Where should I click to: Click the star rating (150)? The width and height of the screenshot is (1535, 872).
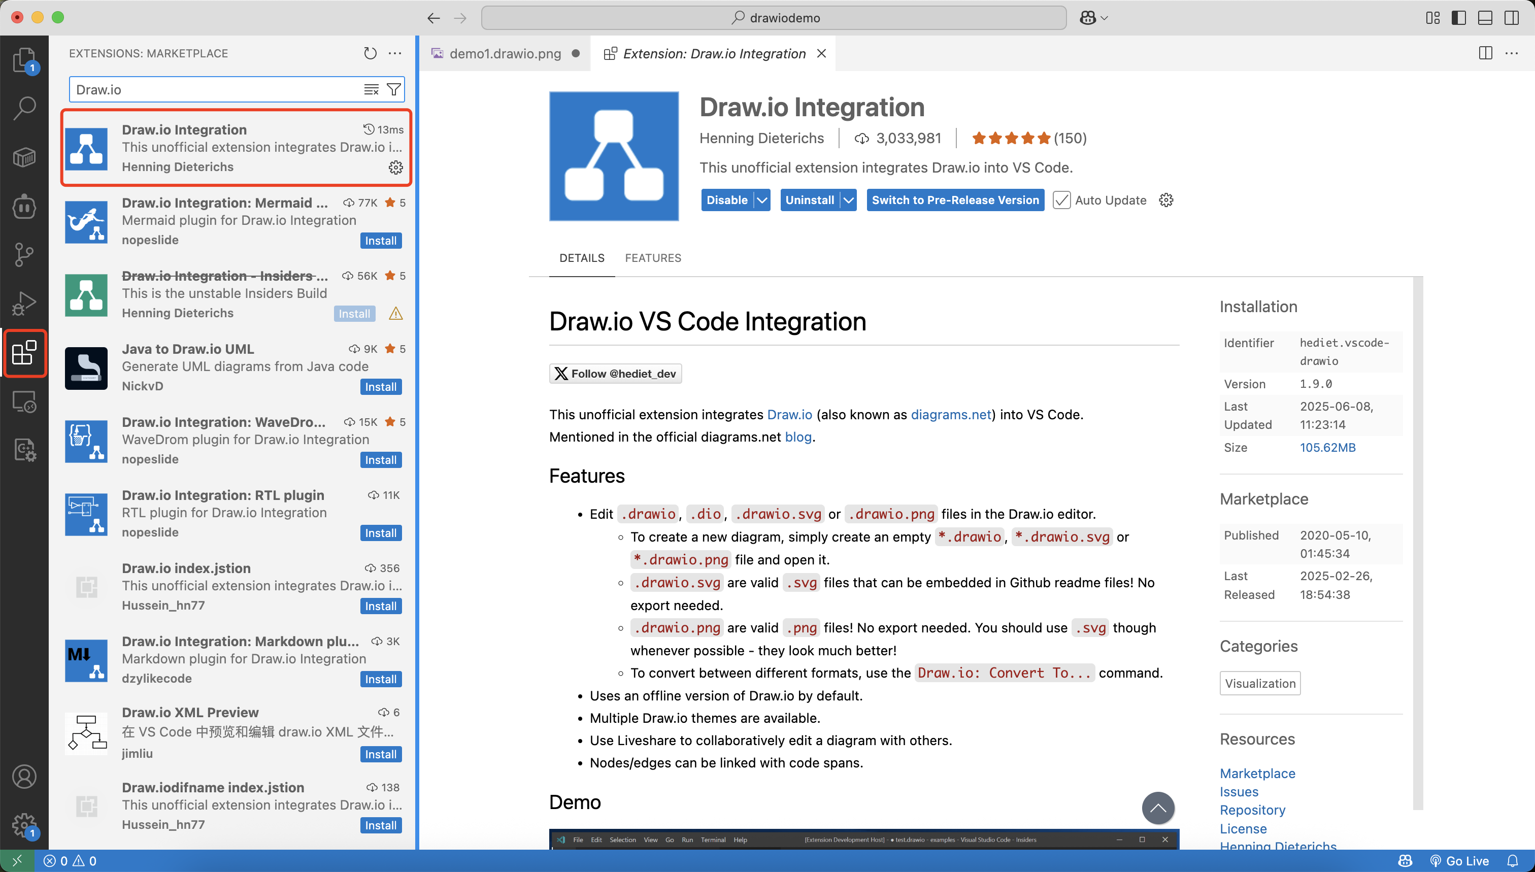click(x=1028, y=139)
